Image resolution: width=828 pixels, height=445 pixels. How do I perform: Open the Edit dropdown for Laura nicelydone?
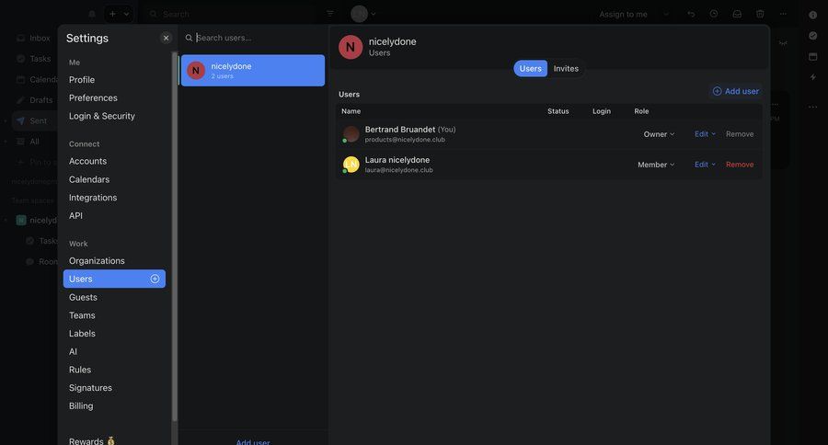tap(705, 165)
